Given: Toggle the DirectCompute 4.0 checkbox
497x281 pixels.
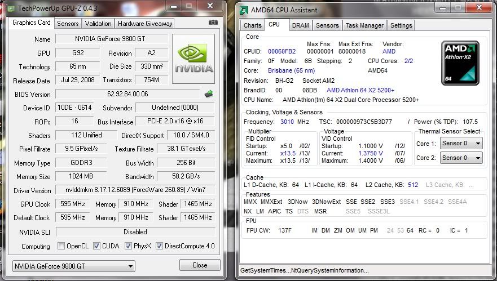Looking at the screenshot, I should click(x=159, y=246).
